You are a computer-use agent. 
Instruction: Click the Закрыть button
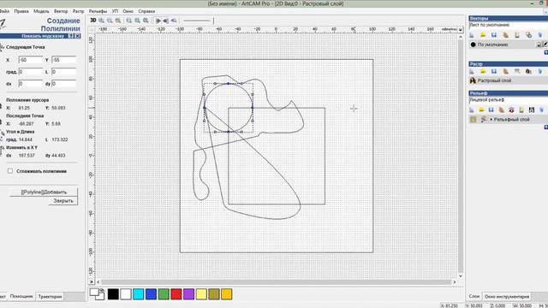(x=63, y=201)
